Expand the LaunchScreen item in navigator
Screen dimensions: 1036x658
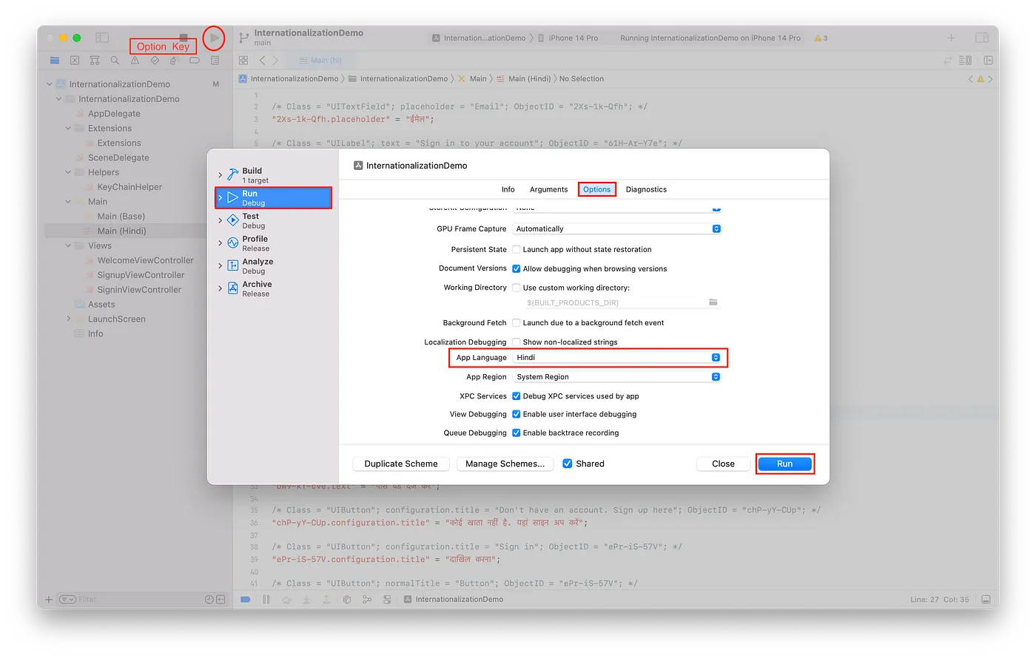coord(68,319)
